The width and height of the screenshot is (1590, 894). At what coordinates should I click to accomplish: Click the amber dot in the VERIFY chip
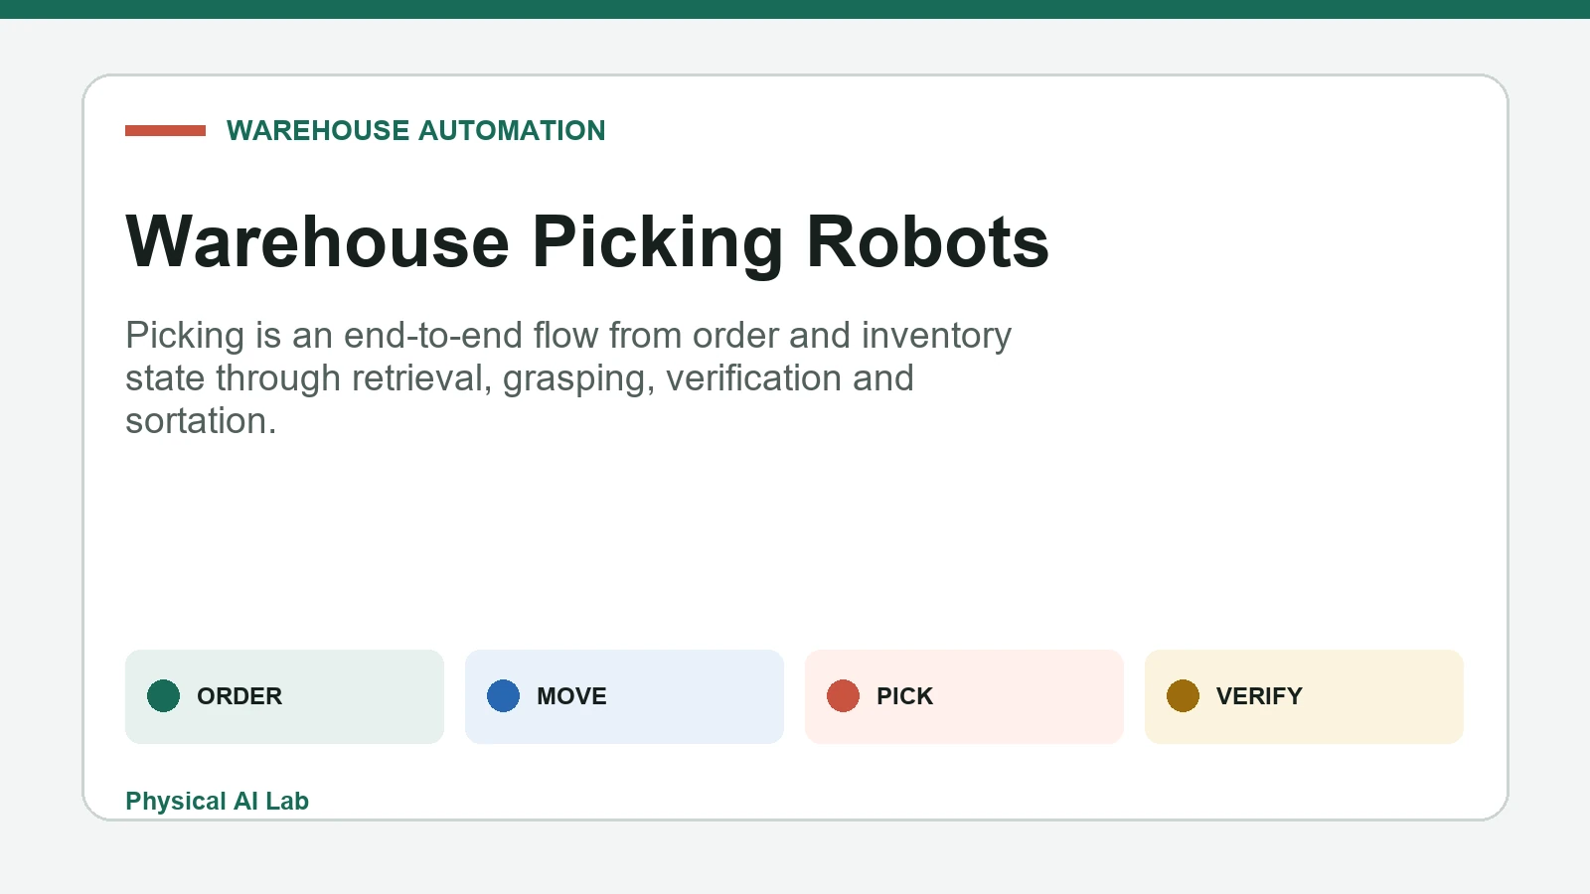click(x=1183, y=696)
